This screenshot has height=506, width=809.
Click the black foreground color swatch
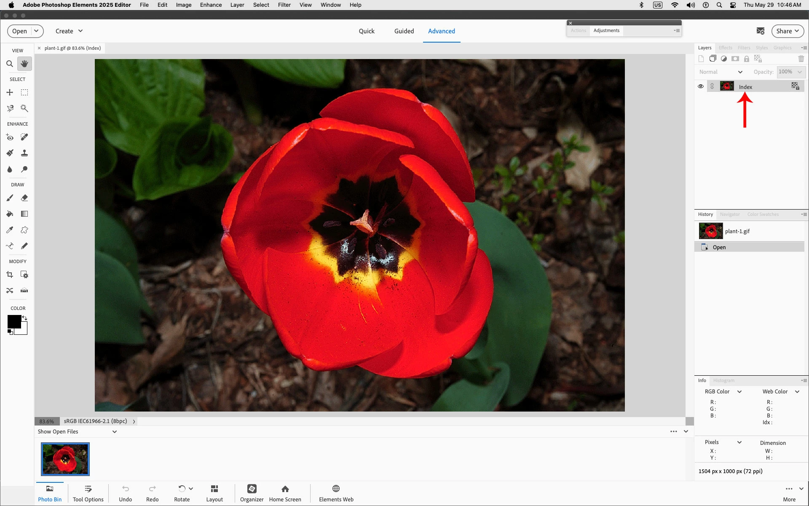(x=13, y=321)
